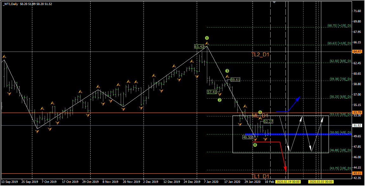Click the TL2_D1 trend line label
The height and width of the screenshot is (186, 365).
click(x=260, y=55)
